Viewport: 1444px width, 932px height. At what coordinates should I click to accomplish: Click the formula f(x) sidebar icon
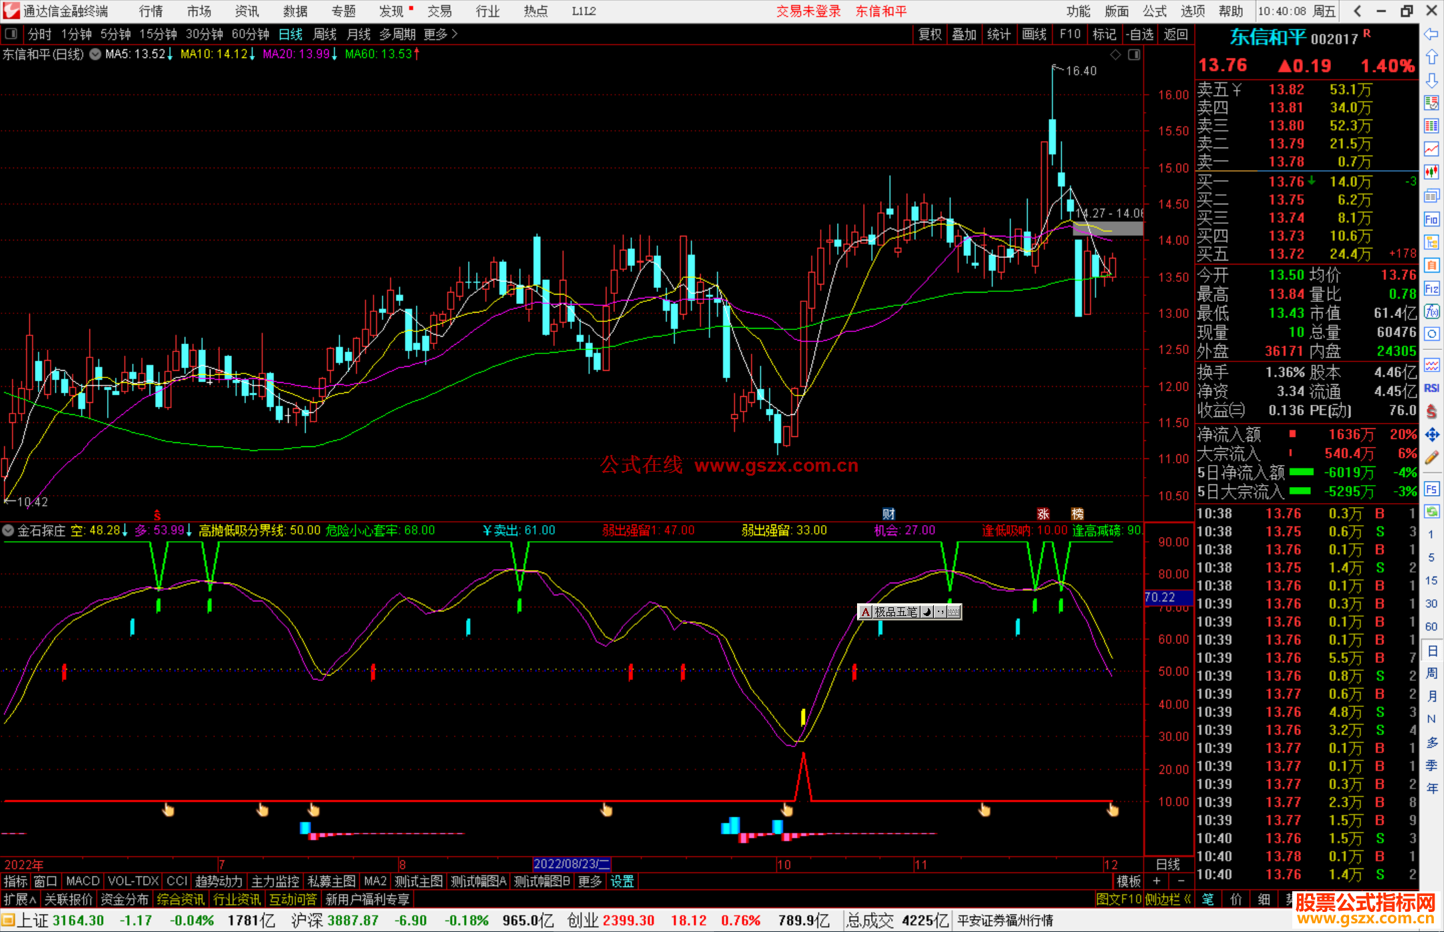[1431, 311]
